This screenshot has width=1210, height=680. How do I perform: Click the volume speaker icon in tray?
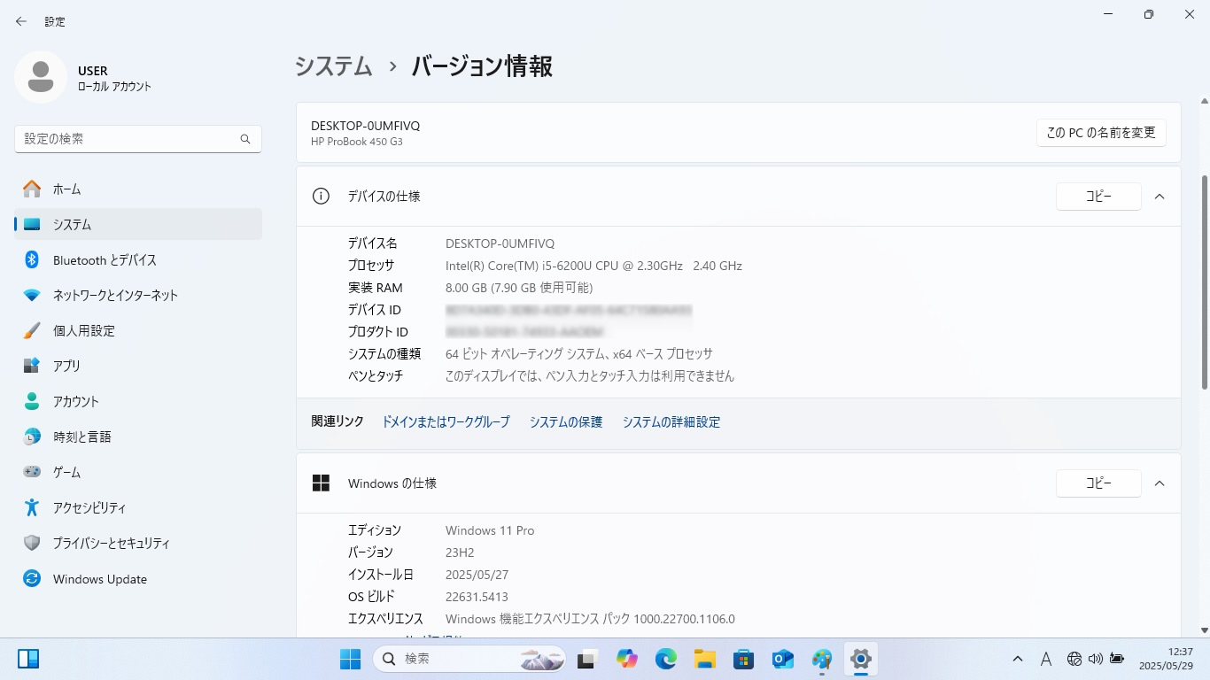click(x=1096, y=659)
